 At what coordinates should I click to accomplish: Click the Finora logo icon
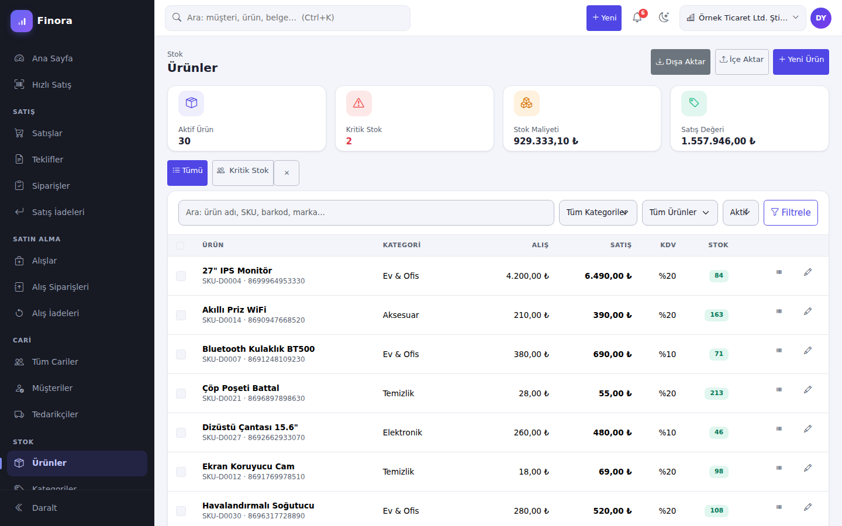[22, 21]
